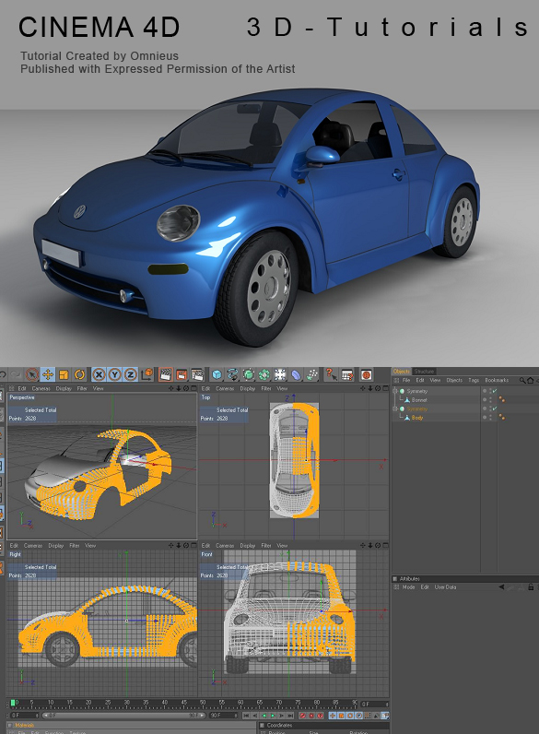The image size is (539, 734).
Task: Click the greyed-out Redo arrow
Action: click(x=17, y=374)
